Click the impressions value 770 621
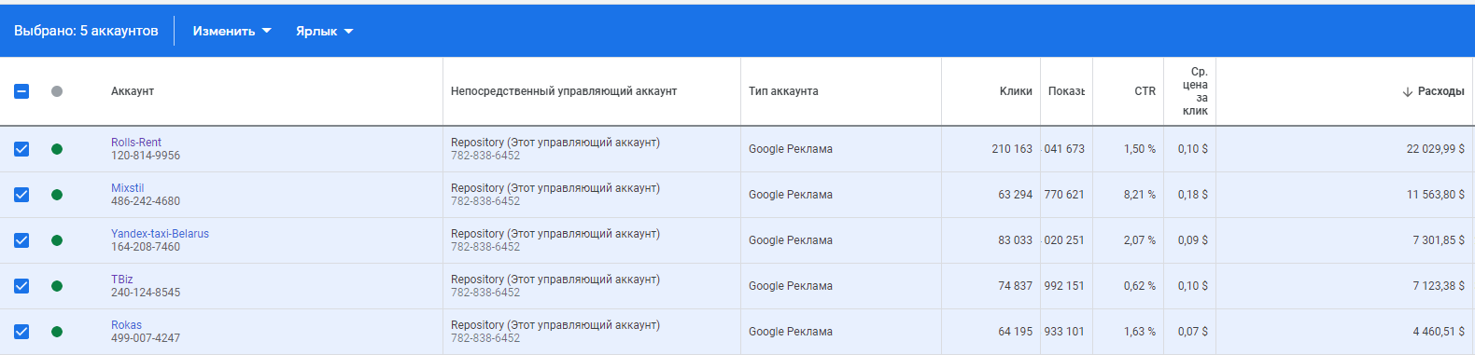 tap(1064, 195)
